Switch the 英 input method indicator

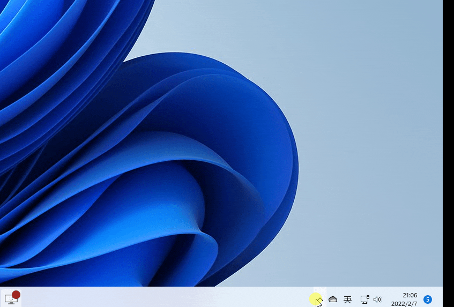[x=347, y=299]
